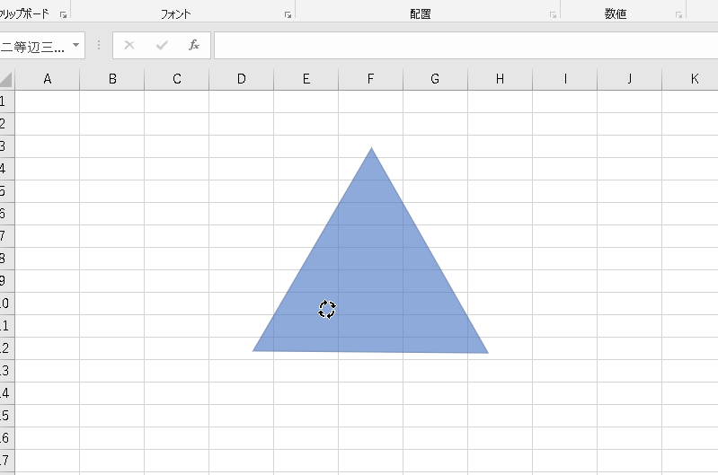Open the フォント group dialog launcher
718x475 pixels.
[288, 15]
